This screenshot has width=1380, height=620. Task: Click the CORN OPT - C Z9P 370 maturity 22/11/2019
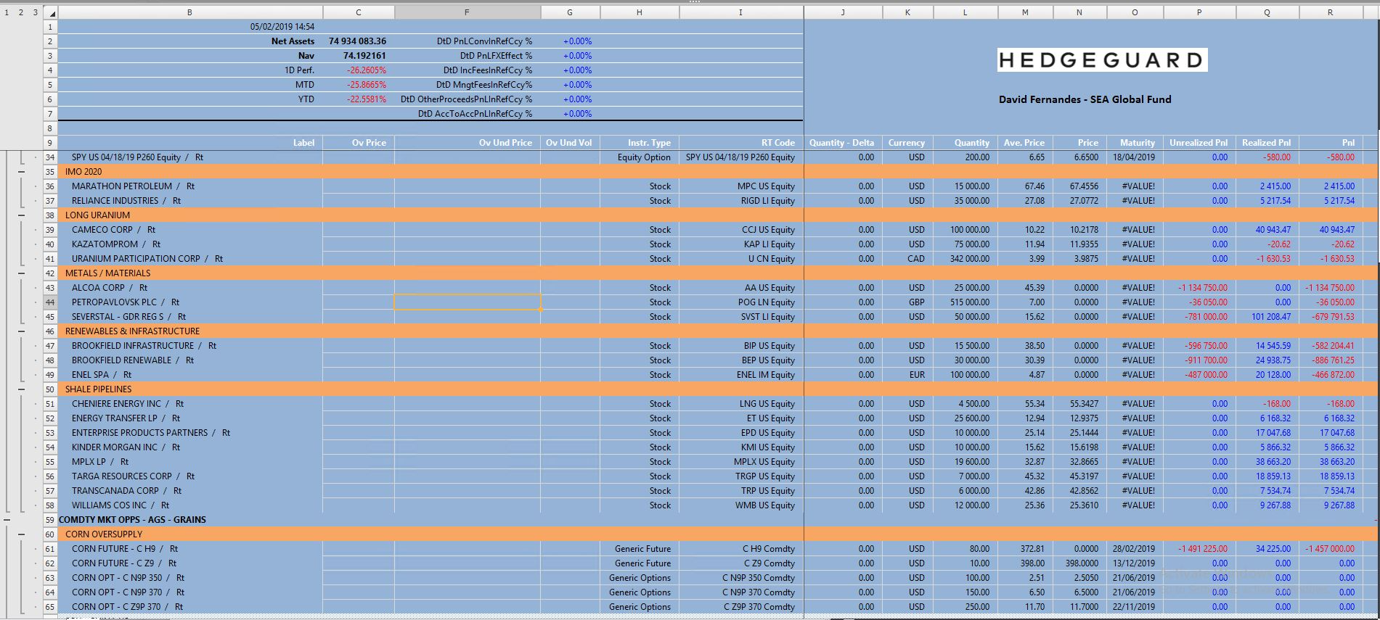click(1135, 607)
